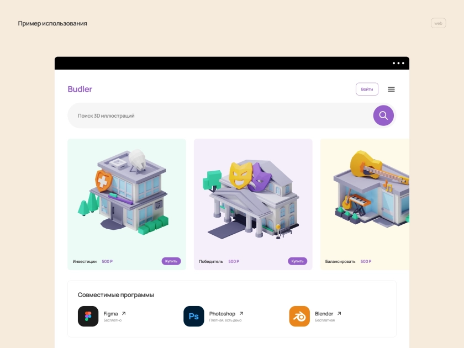The image size is (464, 348).
Task: Click the web tag badge
Action: click(x=438, y=23)
